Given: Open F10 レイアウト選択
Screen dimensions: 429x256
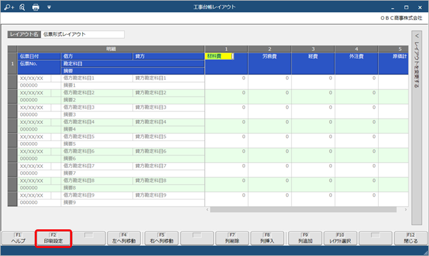Looking at the screenshot, I should point(340,238).
